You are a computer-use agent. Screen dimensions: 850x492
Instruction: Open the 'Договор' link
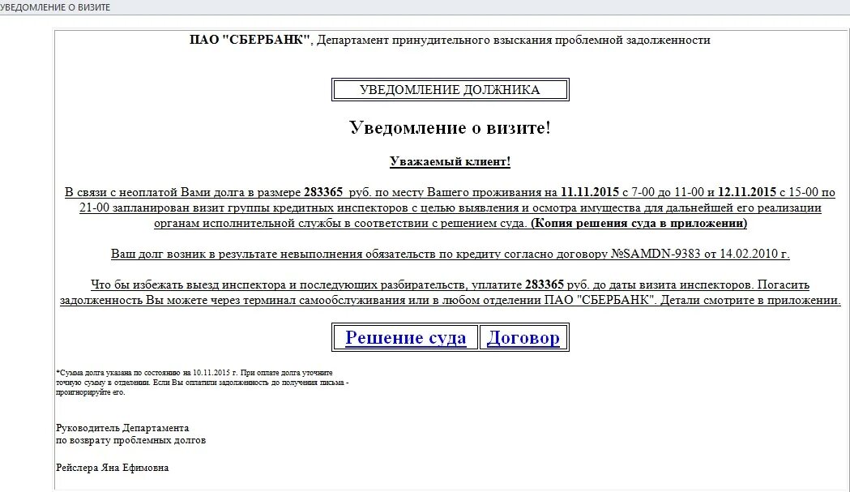pyautogui.click(x=523, y=337)
